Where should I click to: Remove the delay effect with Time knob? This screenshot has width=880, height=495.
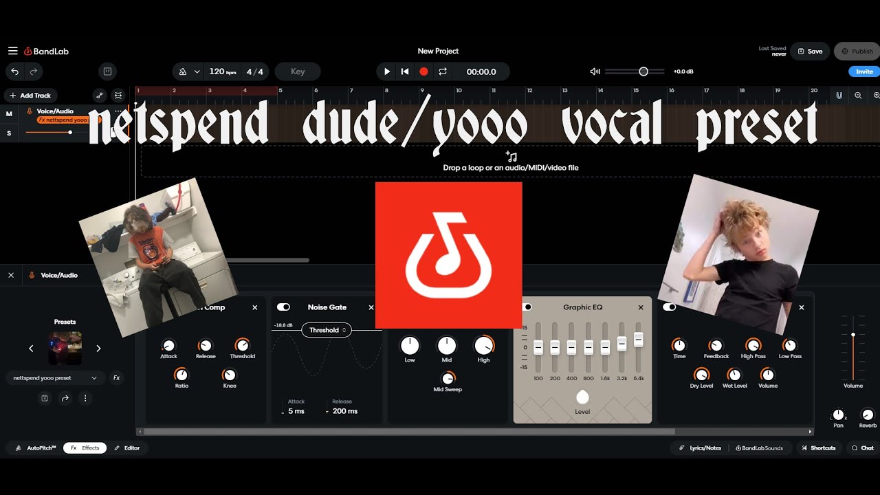[802, 307]
